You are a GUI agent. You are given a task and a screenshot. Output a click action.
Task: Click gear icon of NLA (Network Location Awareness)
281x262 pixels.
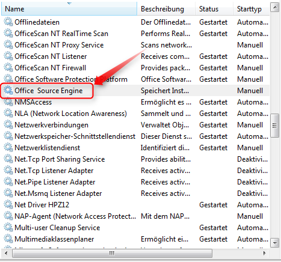click(8, 113)
